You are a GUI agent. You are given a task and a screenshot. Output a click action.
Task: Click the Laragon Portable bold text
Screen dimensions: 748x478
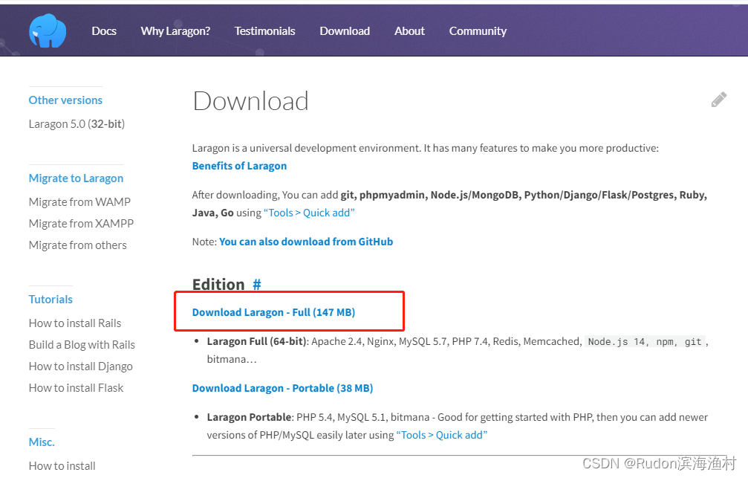click(249, 417)
